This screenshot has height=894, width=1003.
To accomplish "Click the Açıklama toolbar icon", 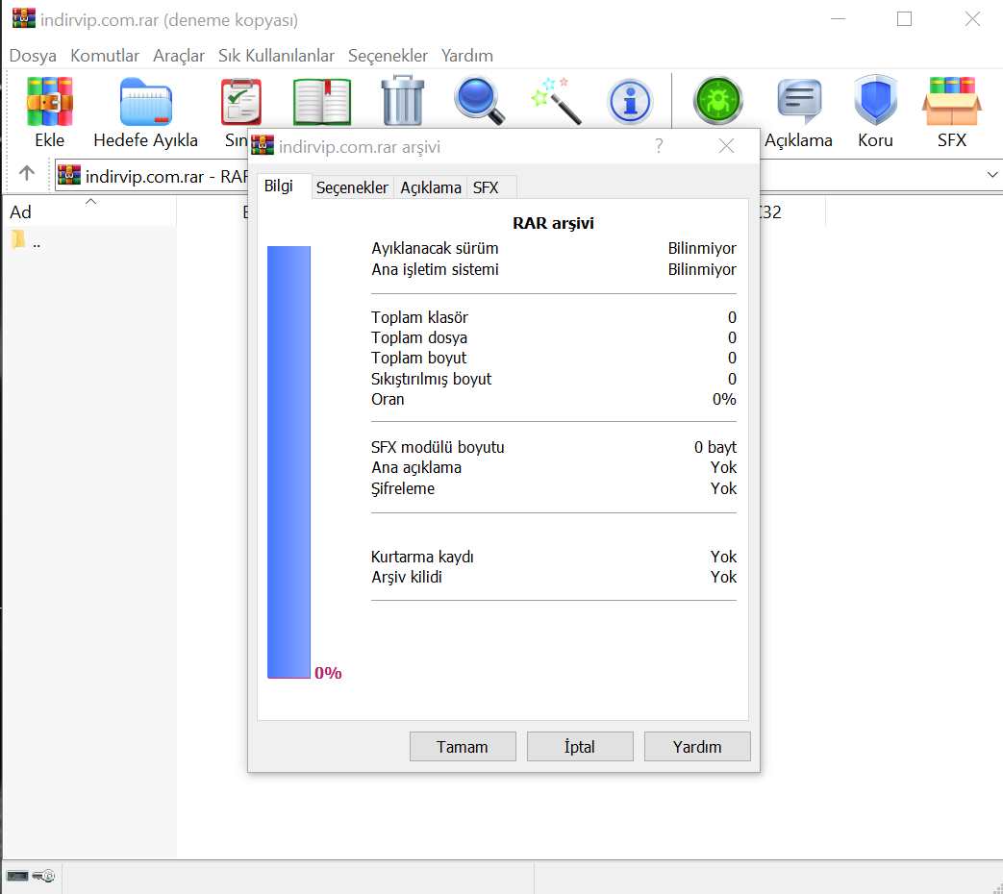I will point(798,101).
